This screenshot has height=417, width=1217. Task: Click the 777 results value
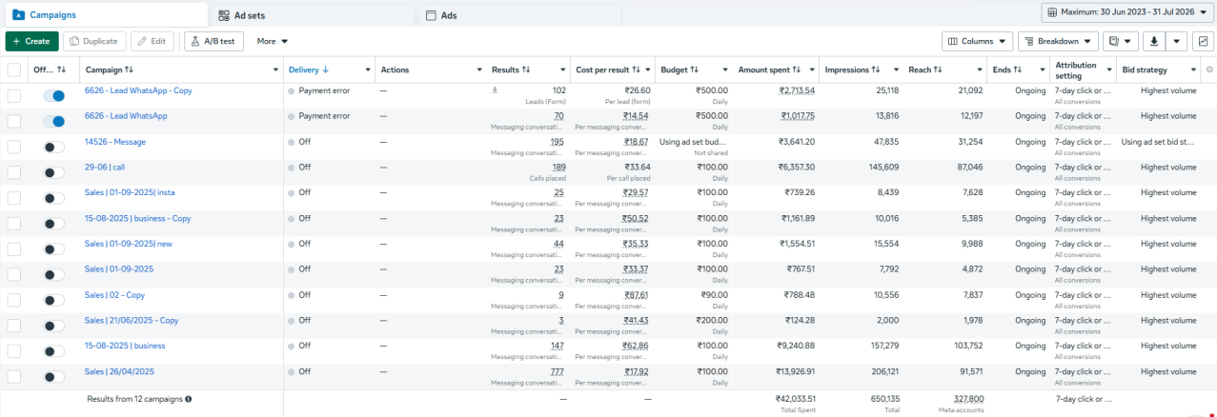[557, 371]
